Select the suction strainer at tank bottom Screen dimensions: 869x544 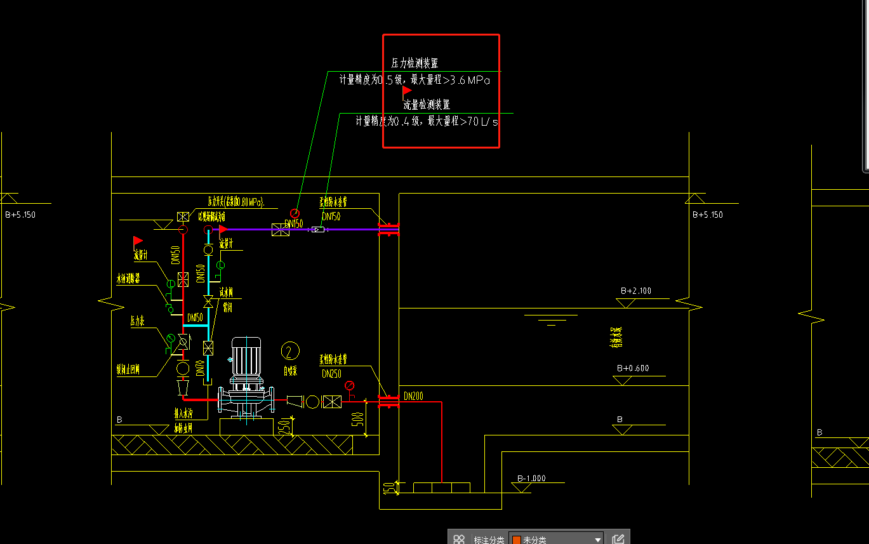click(442, 487)
